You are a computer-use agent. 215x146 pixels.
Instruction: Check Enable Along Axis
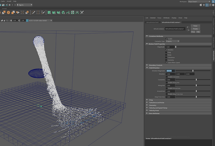coord(167,82)
